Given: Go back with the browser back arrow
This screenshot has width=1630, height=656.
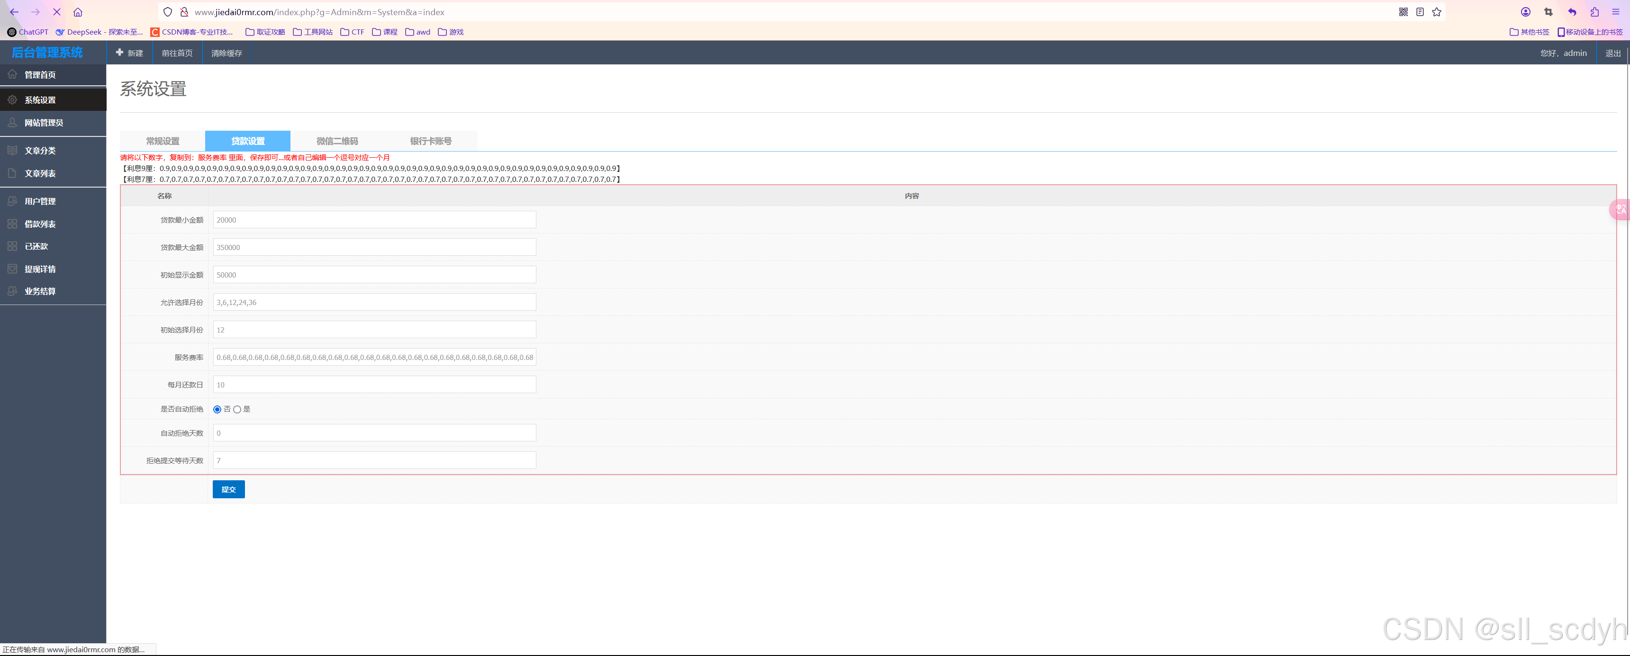Looking at the screenshot, I should 14,12.
